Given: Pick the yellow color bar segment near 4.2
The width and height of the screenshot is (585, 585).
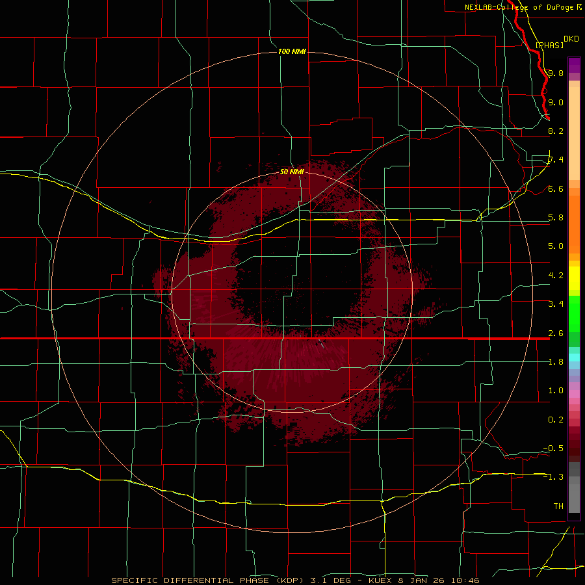Looking at the screenshot, I should [574, 278].
